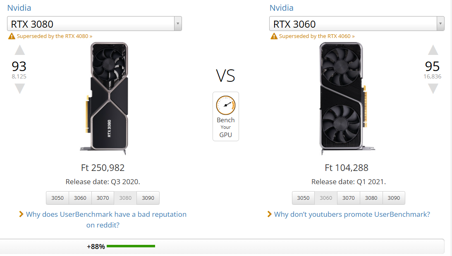Click the RTX 3060 warning triangle icon

point(274,36)
